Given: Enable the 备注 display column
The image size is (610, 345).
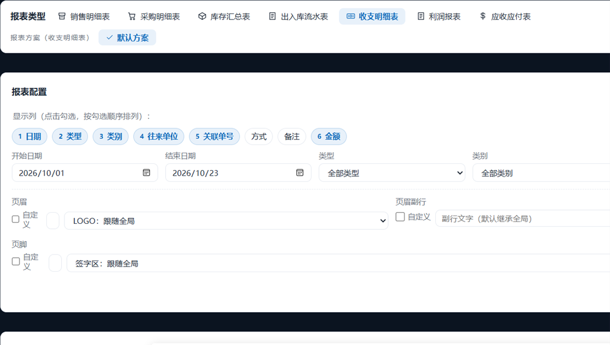Looking at the screenshot, I should 292,136.
